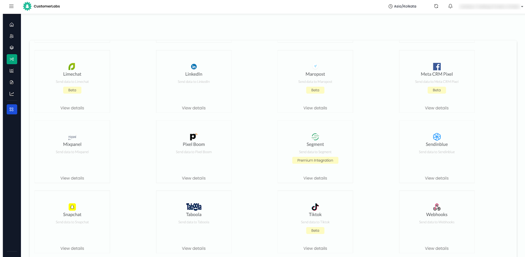This screenshot has width=525, height=257.
Task: Click the Mixpanel card title
Action: (72, 144)
